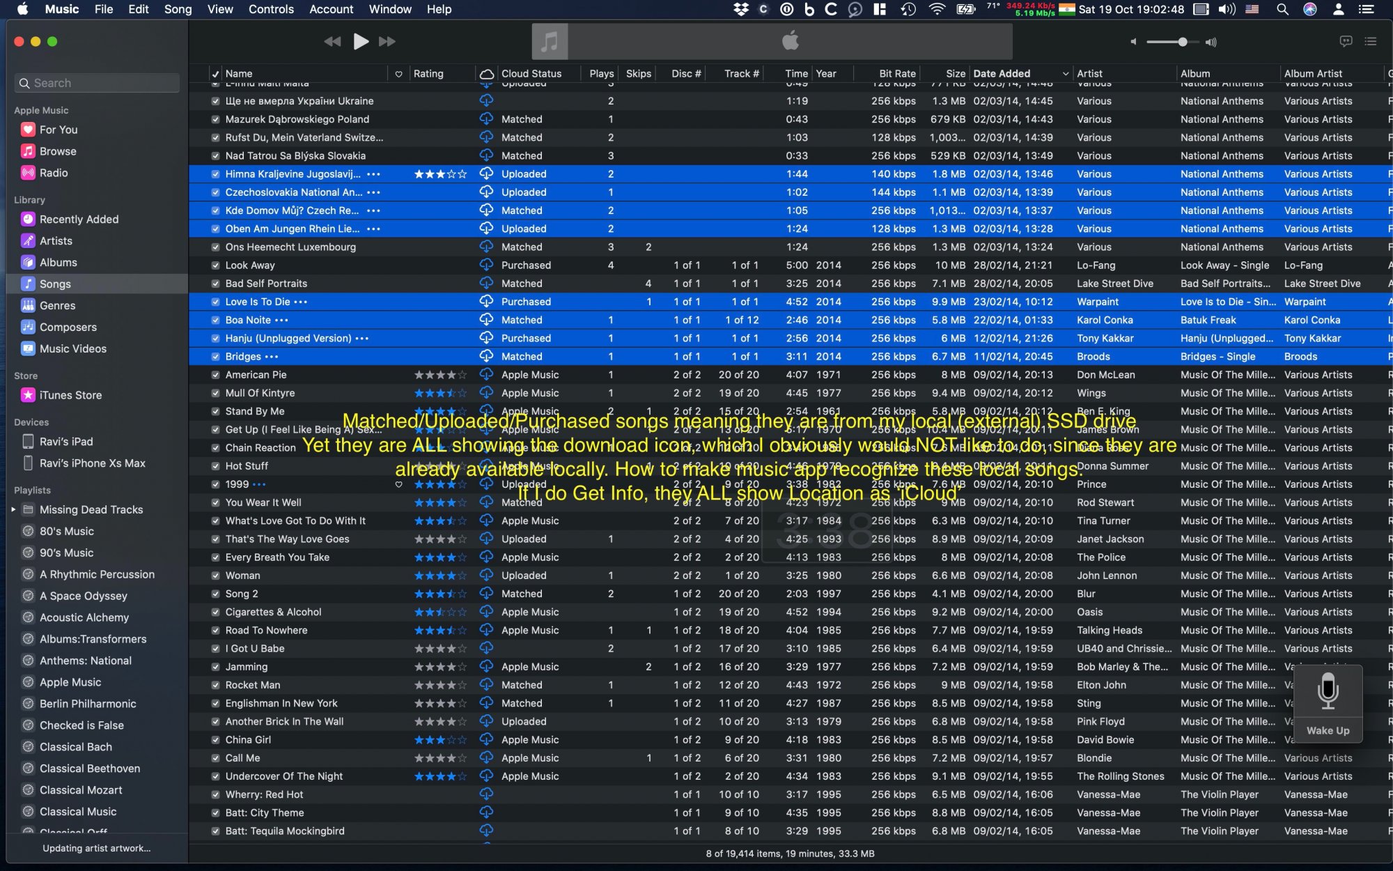Open the Dropbox menu bar icon
This screenshot has width=1393, height=871.
click(x=741, y=9)
